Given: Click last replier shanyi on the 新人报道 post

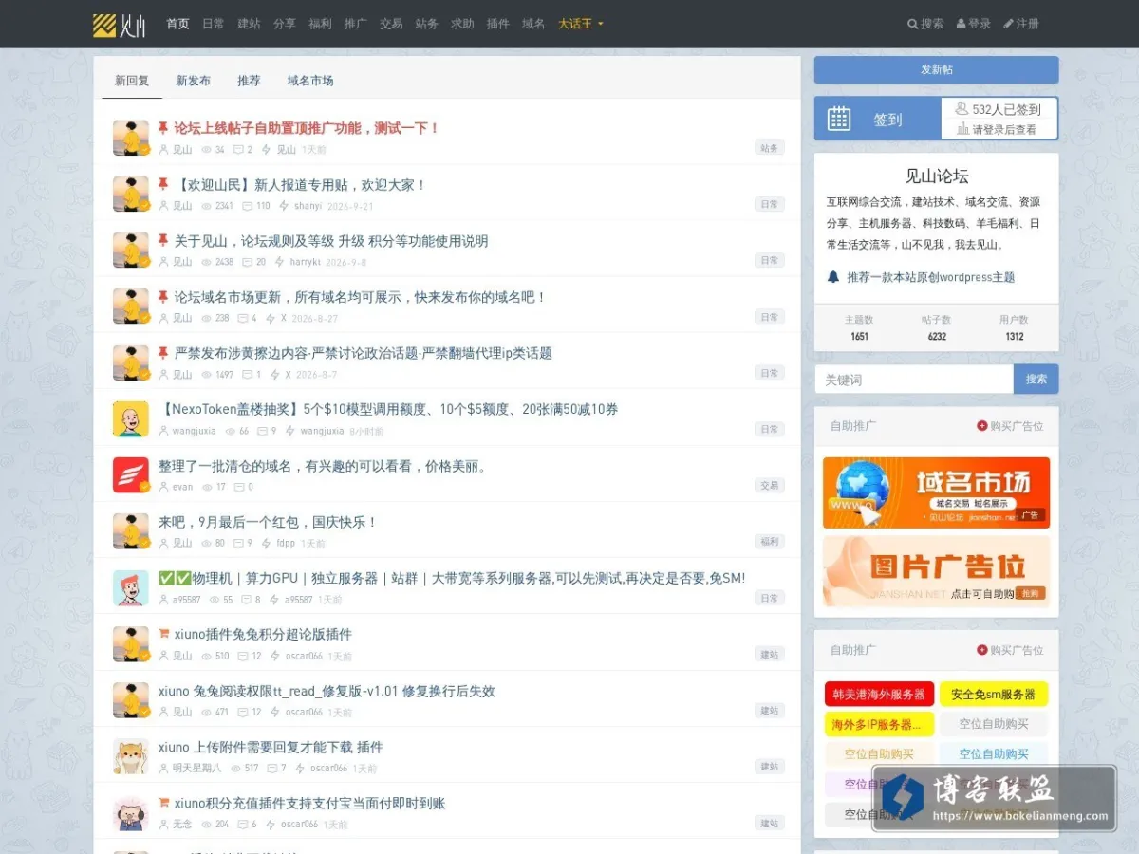Looking at the screenshot, I should point(308,206).
